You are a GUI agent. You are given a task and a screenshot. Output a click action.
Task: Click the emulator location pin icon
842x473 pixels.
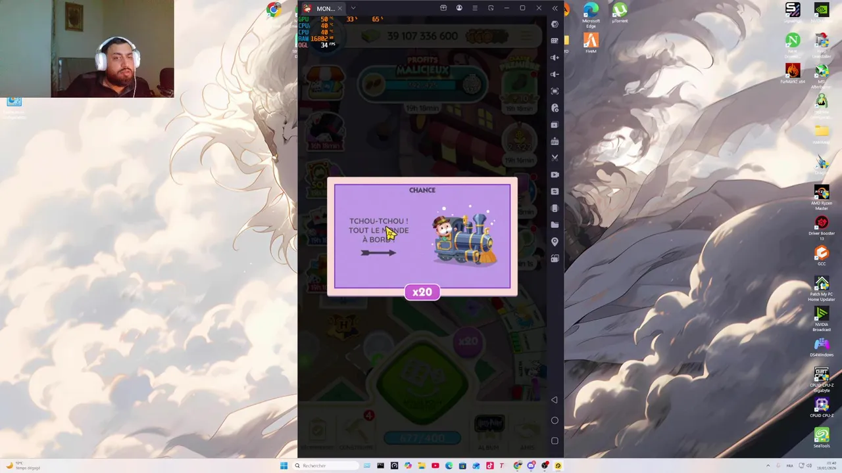(555, 242)
